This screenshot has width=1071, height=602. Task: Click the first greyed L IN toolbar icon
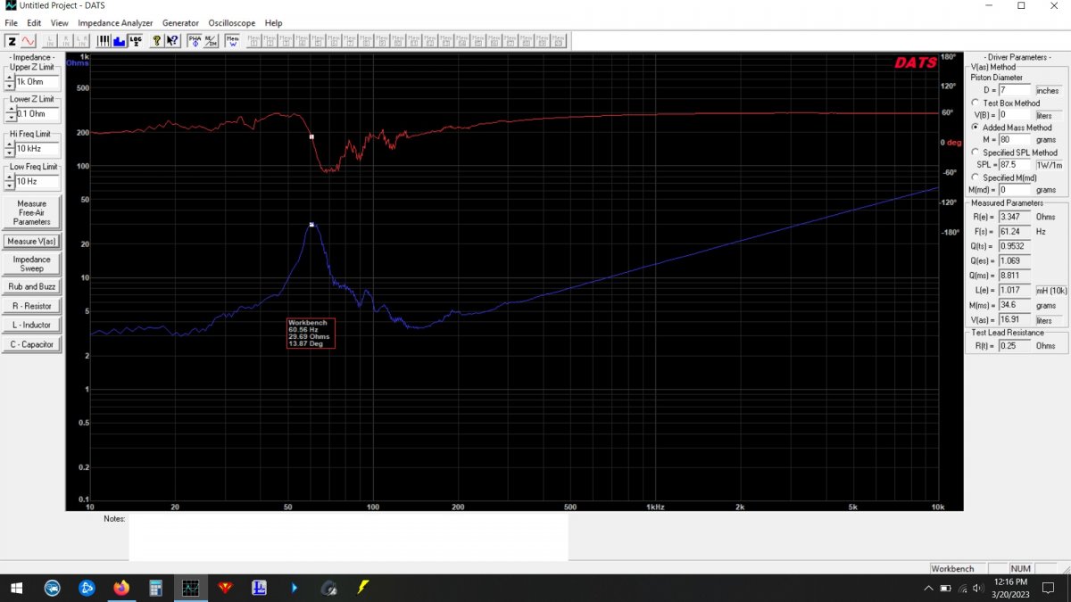(x=50, y=40)
